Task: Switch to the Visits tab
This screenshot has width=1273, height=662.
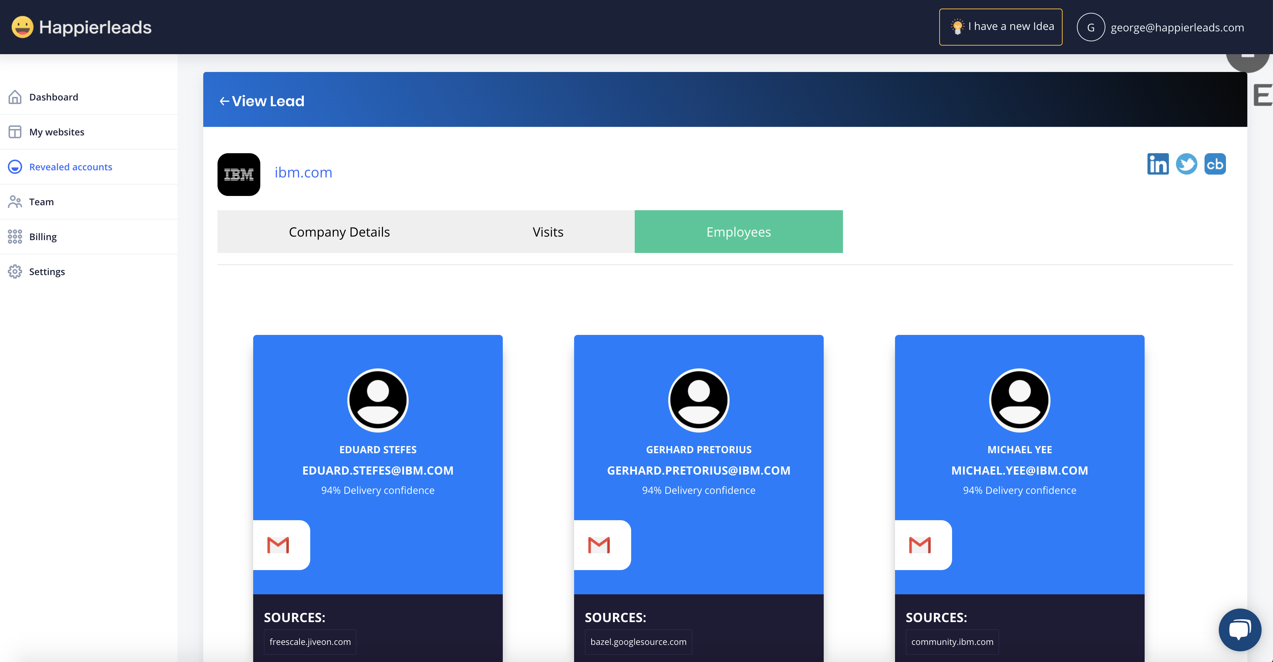Action: point(548,232)
